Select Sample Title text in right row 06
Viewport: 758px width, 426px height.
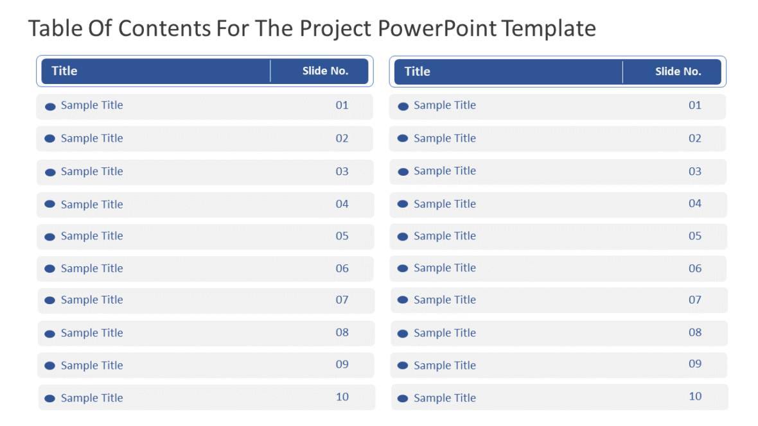tap(445, 268)
